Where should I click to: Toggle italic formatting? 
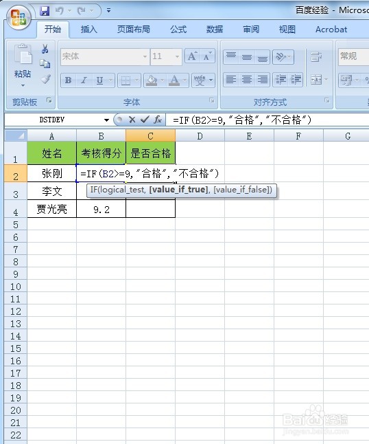pos(84,80)
